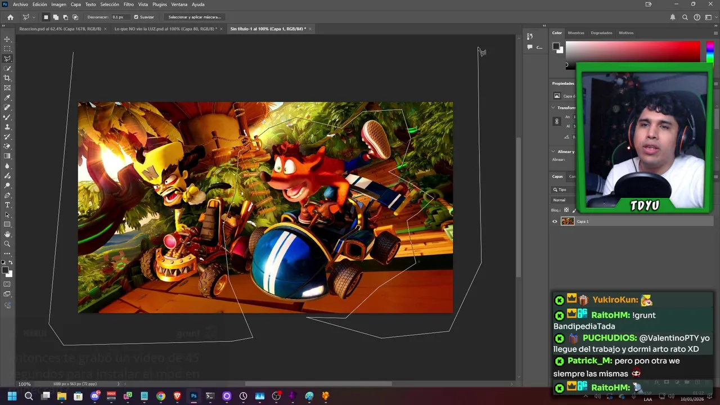Select the Horizontal Type tool
Image resolution: width=720 pixels, height=405 pixels.
(7, 205)
